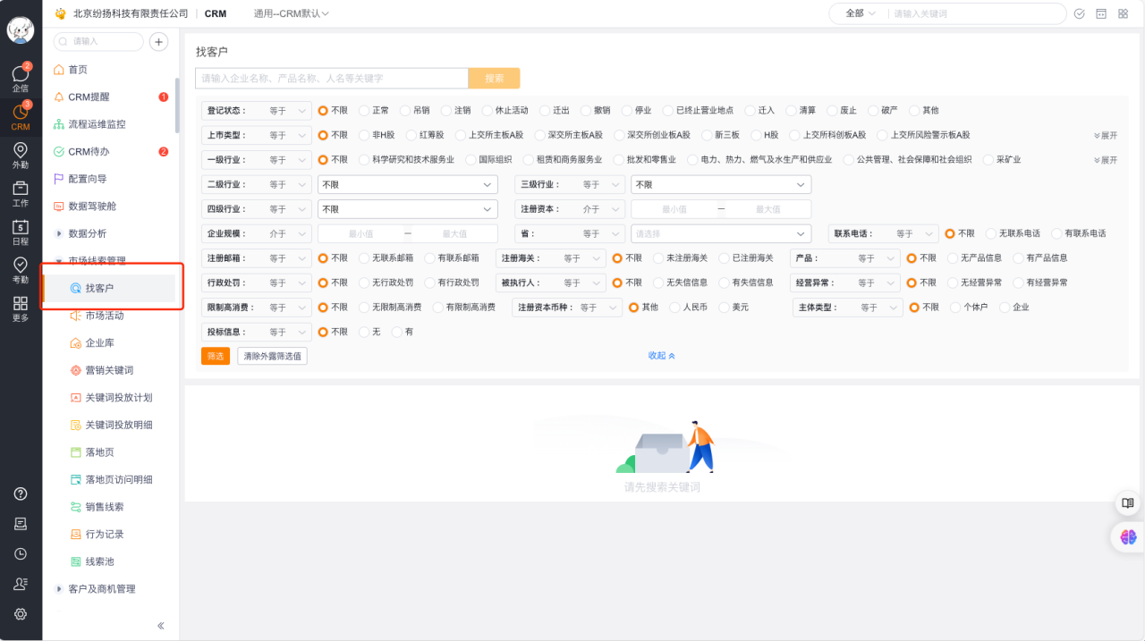Collapse the sidebar with double arrow icon
Viewport: 1145px width, 641px height.
[x=161, y=626]
